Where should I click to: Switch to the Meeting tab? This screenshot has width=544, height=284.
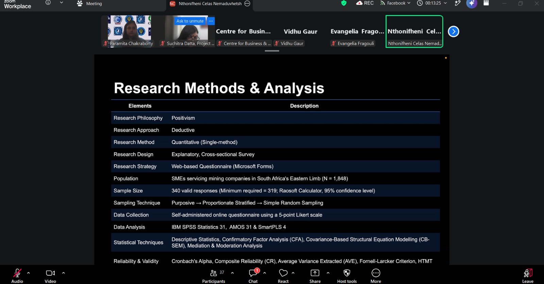pyautogui.click(x=89, y=4)
